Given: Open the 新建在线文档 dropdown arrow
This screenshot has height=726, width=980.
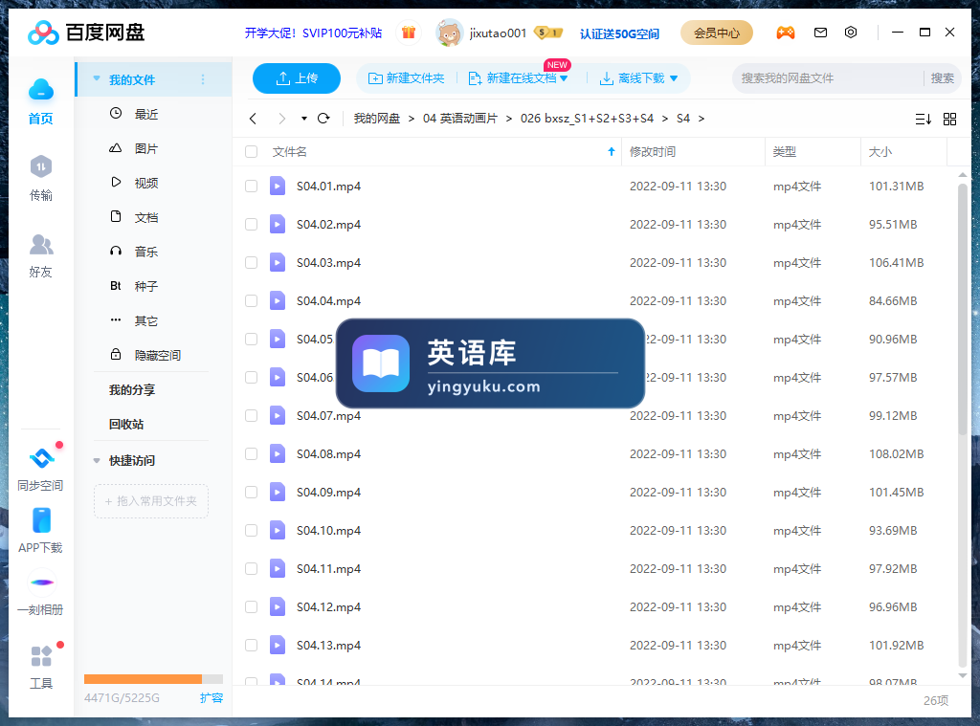Looking at the screenshot, I should (x=564, y=78).
